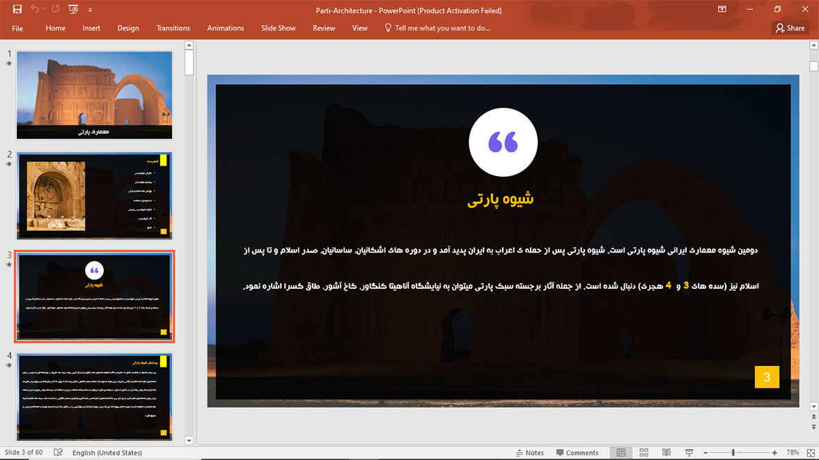Zoom out with the minus button
The image size is (819, 460).
point(705,452)
